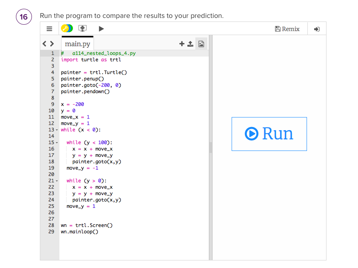Screen dimensions: 358x268
Task: Select the Run triangle in the toolbar
Action: tap(101, 28)
